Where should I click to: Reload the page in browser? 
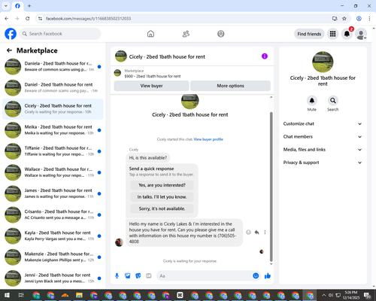click(28, 19)
